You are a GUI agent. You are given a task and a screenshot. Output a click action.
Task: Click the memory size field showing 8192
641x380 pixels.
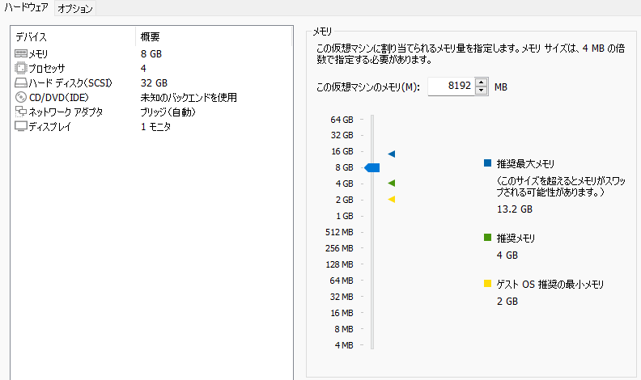point(452,87)
